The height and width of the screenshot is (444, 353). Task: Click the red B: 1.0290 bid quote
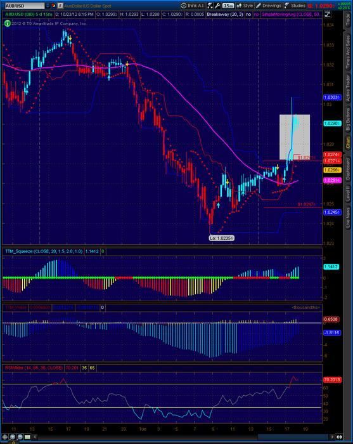pyautogui.click(x=320, y=6)
